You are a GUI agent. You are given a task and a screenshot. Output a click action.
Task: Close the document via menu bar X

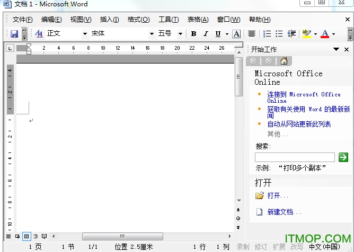pos(348,20)
